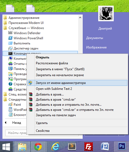This screenshot has width=129, height=152.
Task: Select Windows PowerShell text entry
Action: tap(28, 38)
